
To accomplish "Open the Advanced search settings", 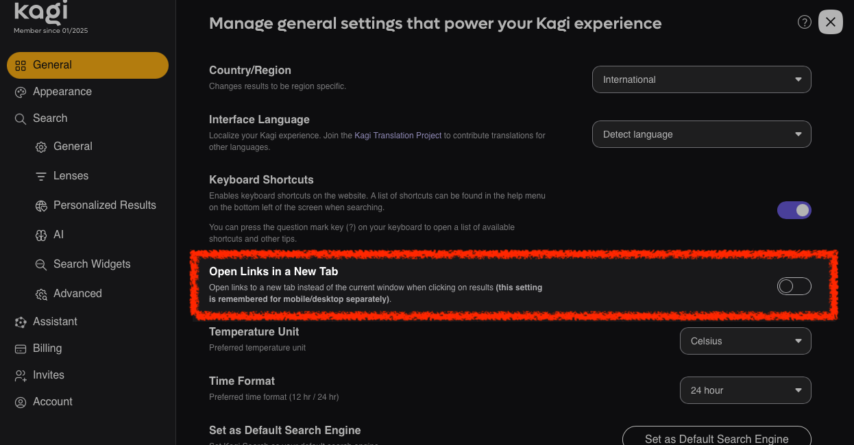I will [x=77, y=294].
